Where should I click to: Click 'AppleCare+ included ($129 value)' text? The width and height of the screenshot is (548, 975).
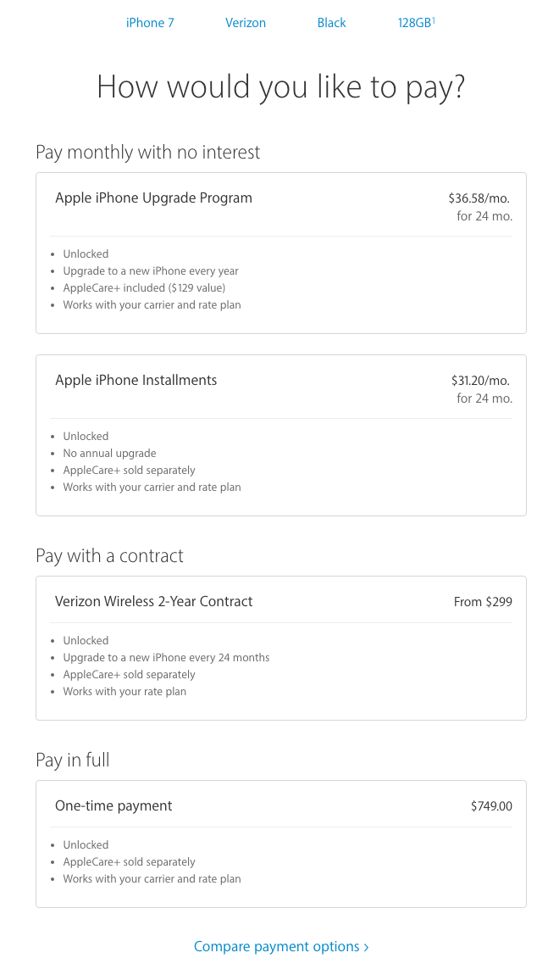144,288
